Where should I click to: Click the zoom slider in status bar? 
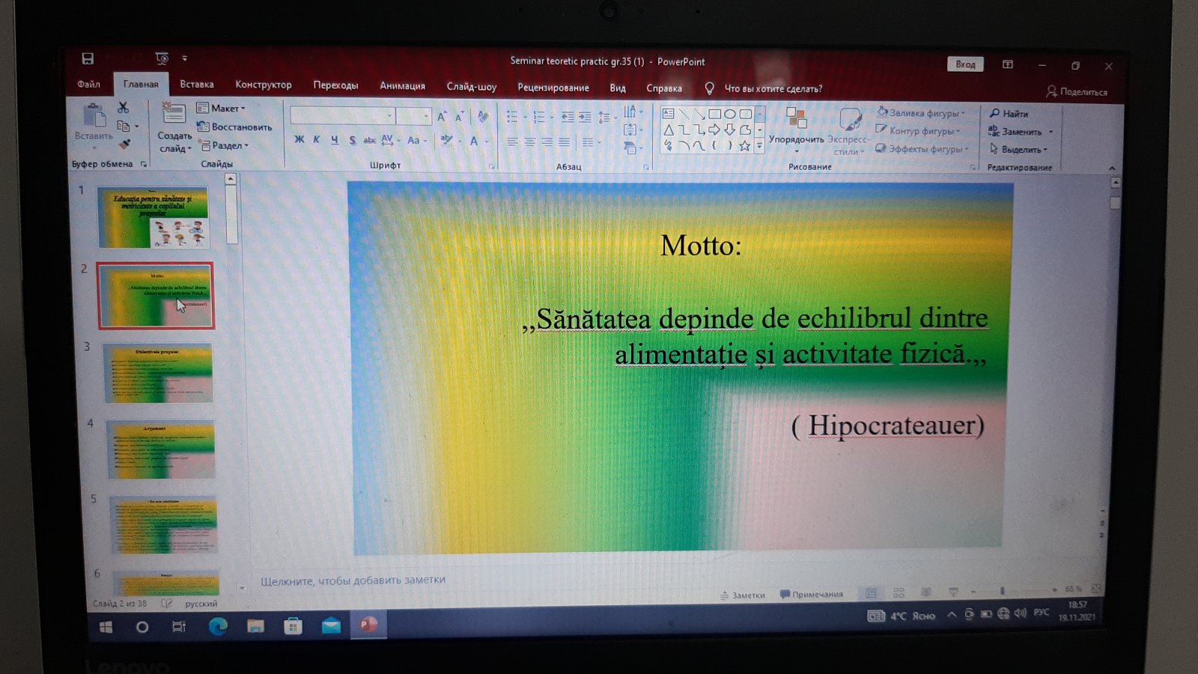click(1002, 590)
